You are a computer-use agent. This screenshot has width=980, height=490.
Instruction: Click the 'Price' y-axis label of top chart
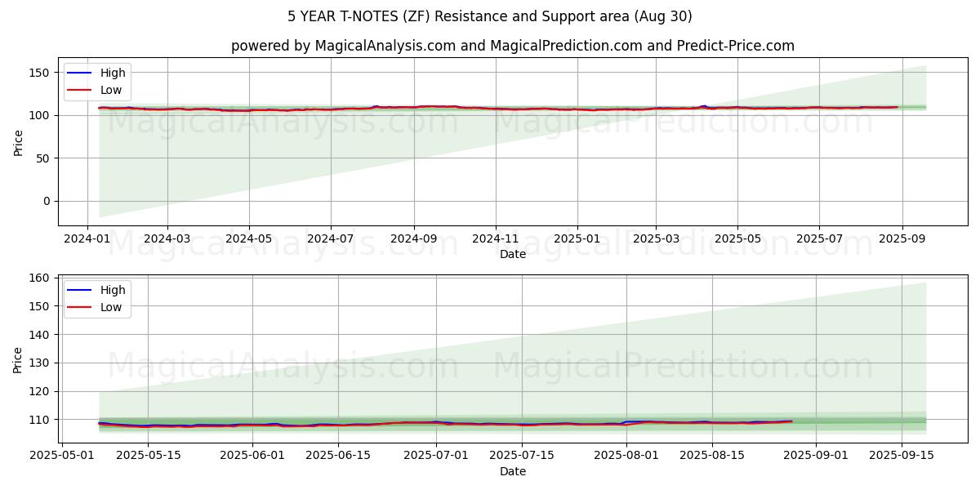(18, 141)
